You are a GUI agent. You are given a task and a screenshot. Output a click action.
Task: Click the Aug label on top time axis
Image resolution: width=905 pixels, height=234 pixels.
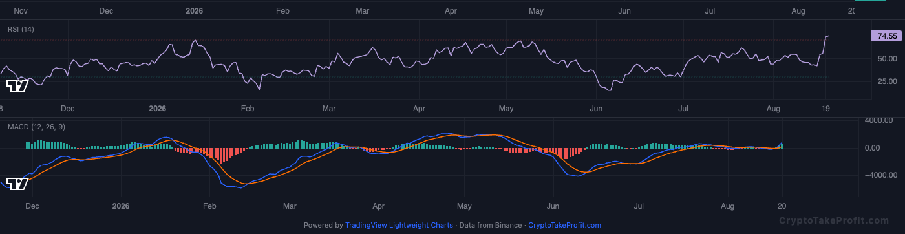point(798,11)
